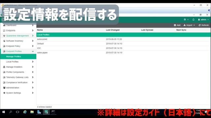This screenshot has height=118, width=211.
Task: Click the System Settings gear icon
Action: (x=4, y=93)
